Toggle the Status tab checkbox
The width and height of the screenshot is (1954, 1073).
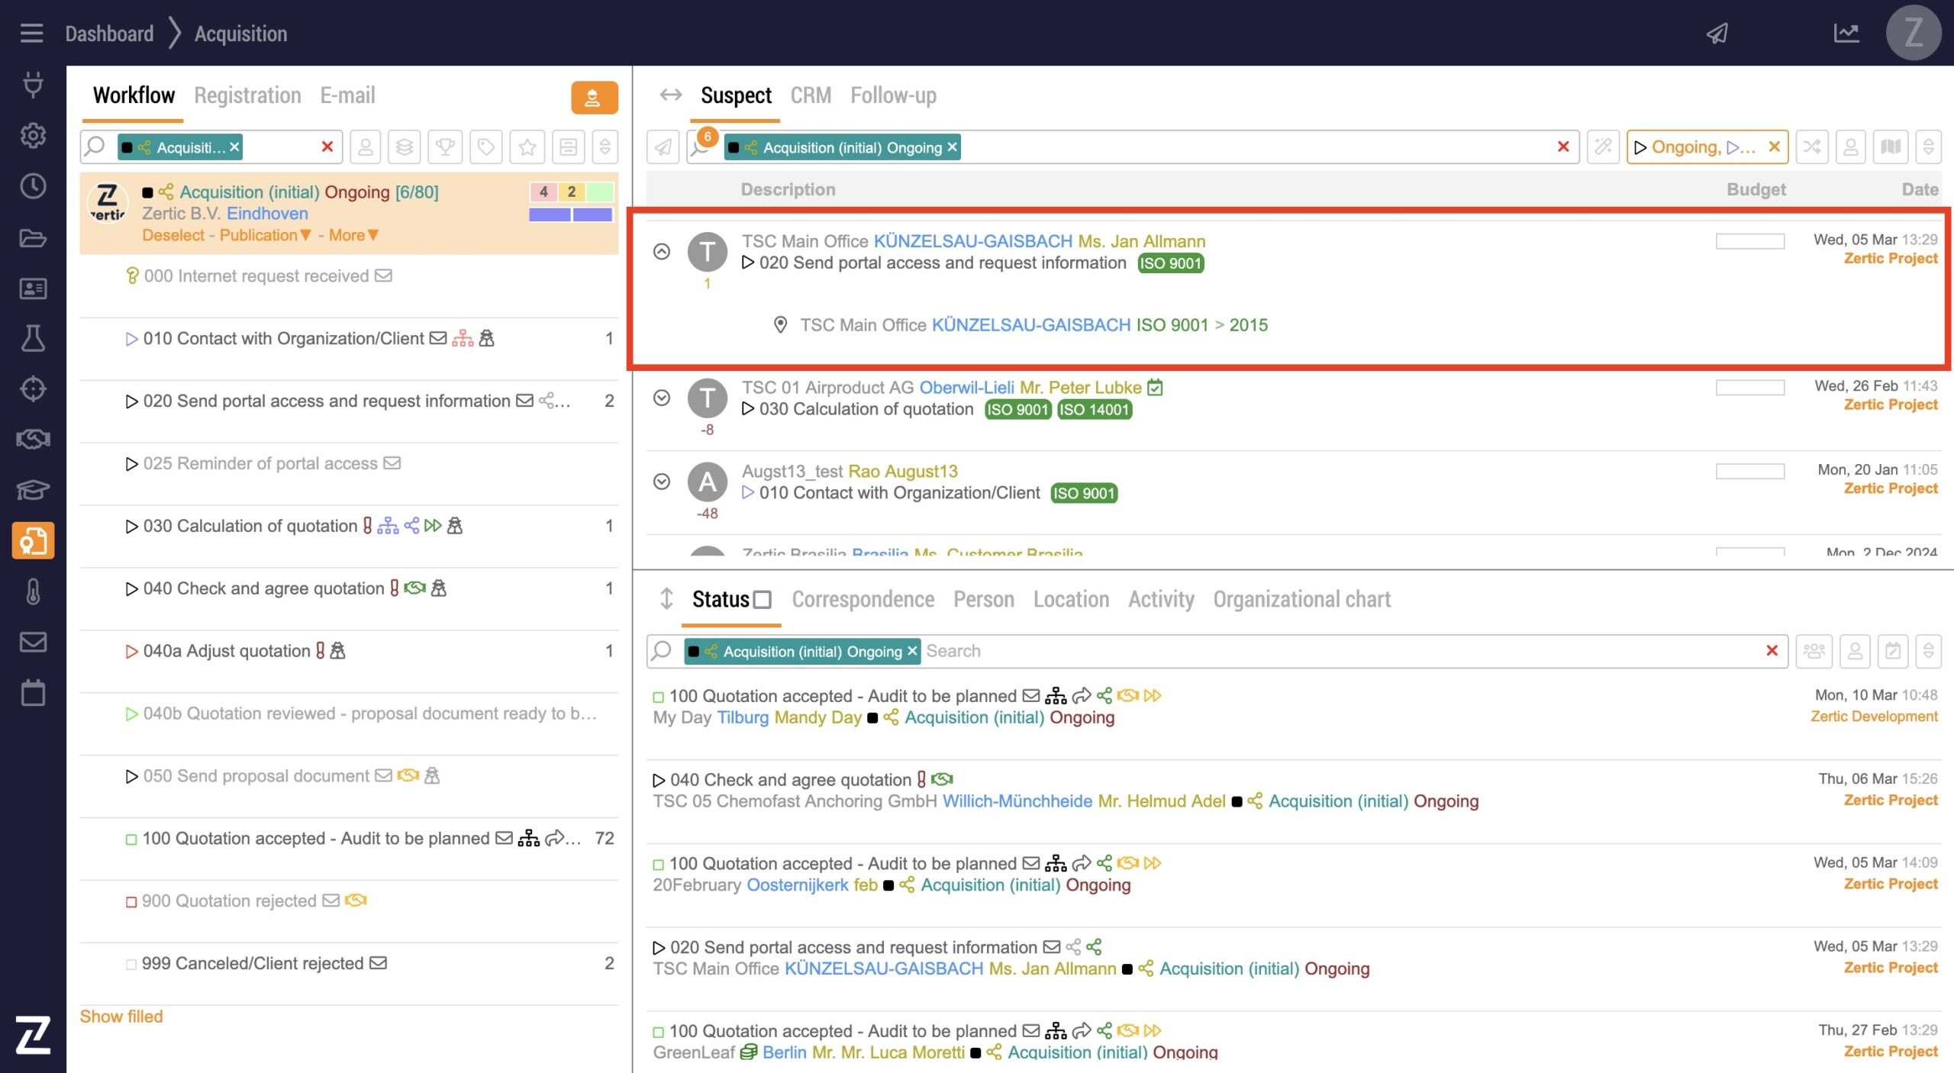[x=762, y=600]
